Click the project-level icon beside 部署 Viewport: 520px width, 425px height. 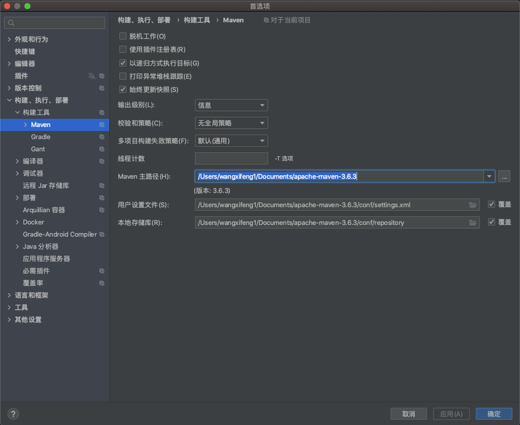click(x=102, y=198)
